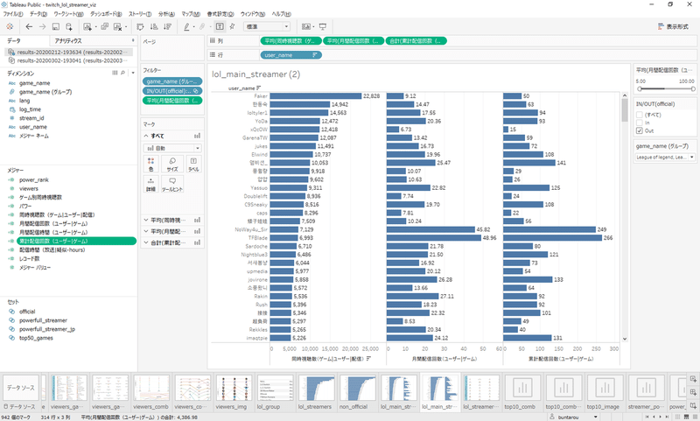Open the Label mark card
The height and width of the screenshot is (421, 700).
tap(193, 164)
